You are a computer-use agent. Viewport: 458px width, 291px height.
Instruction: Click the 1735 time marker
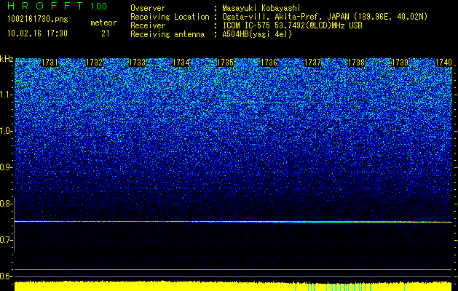pos(225,63)
